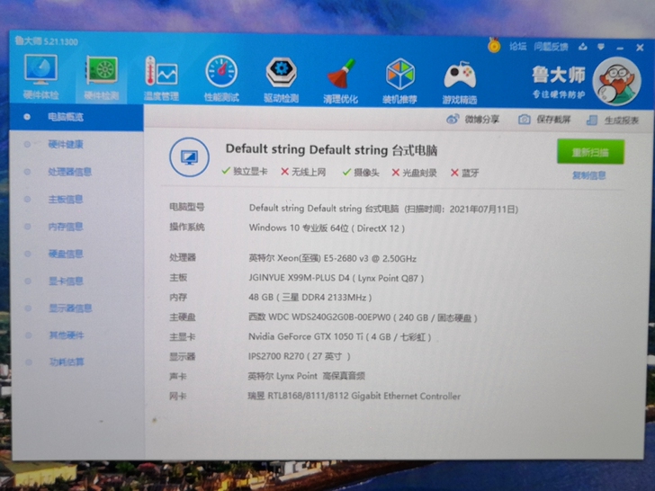Click the 复制信息 copy info link
The image size is (655, 491).
[589, 175]
